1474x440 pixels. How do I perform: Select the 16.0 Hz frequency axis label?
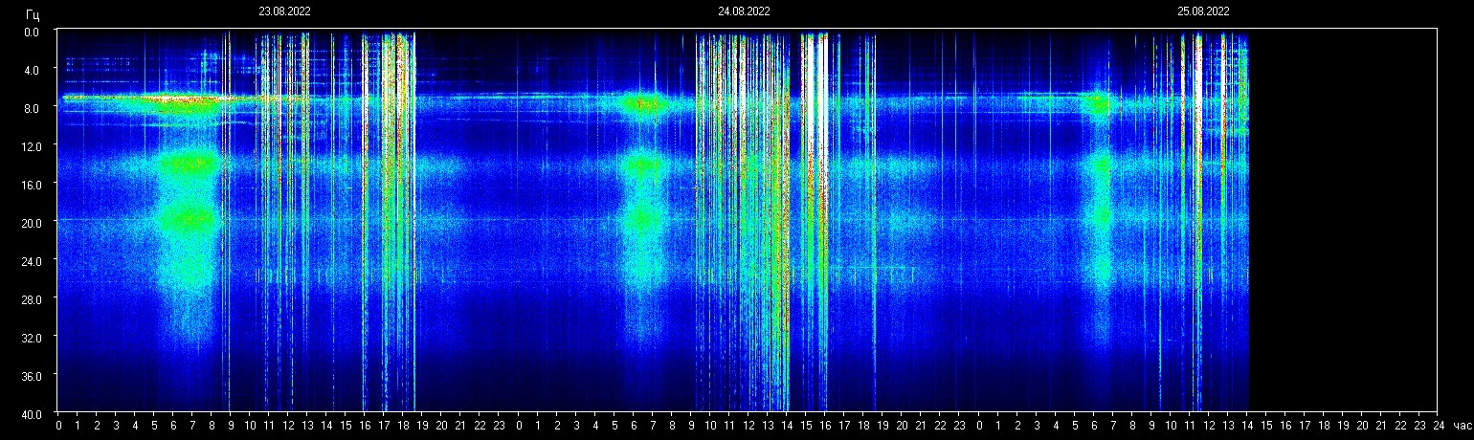pyautogui.click(x=32, y=184)
